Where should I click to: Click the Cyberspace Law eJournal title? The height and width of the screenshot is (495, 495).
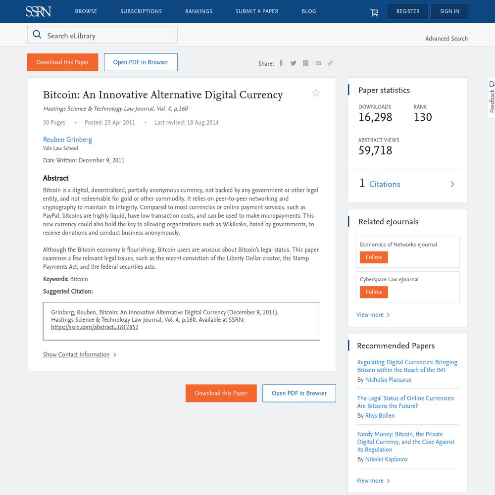[x=389, y=279]
